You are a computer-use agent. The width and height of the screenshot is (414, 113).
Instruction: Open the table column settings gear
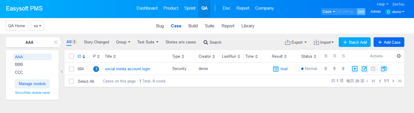pos(398,56)
